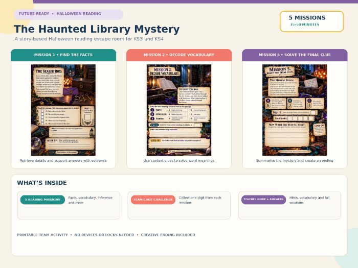Viewport: 358px width, 268px height.
Task: Click the Creative Ending Included text
Action: click(168, 235)
